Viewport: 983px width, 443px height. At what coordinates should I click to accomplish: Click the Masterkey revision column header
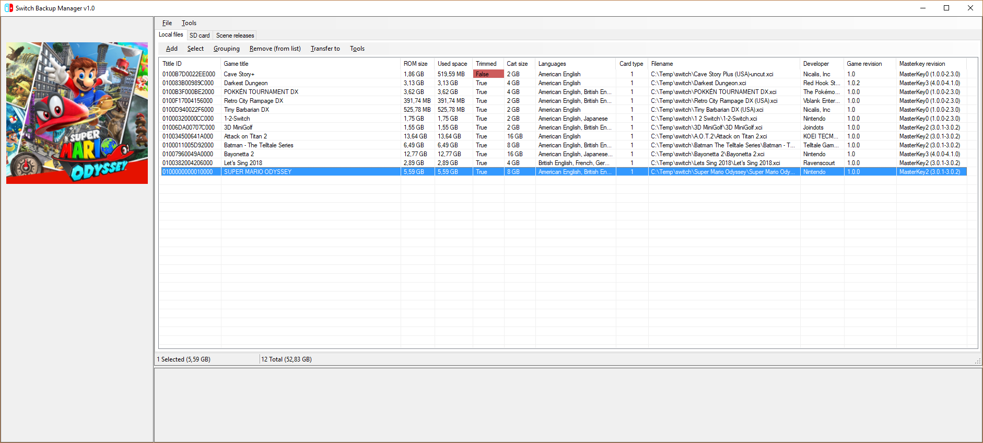[922, 64]
